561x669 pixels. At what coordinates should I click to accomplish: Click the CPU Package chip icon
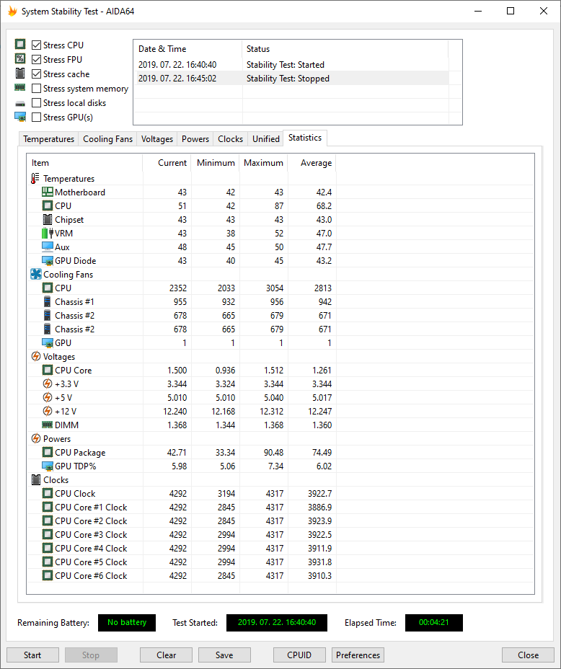pyautogui.click(x=48, y=452)
